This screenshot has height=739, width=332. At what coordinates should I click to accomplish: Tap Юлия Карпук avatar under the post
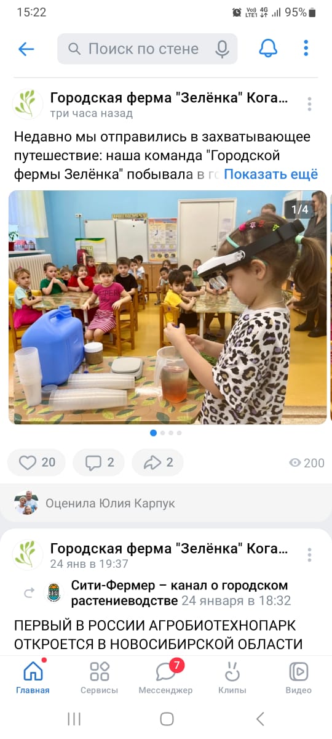(x=26, y=503)
